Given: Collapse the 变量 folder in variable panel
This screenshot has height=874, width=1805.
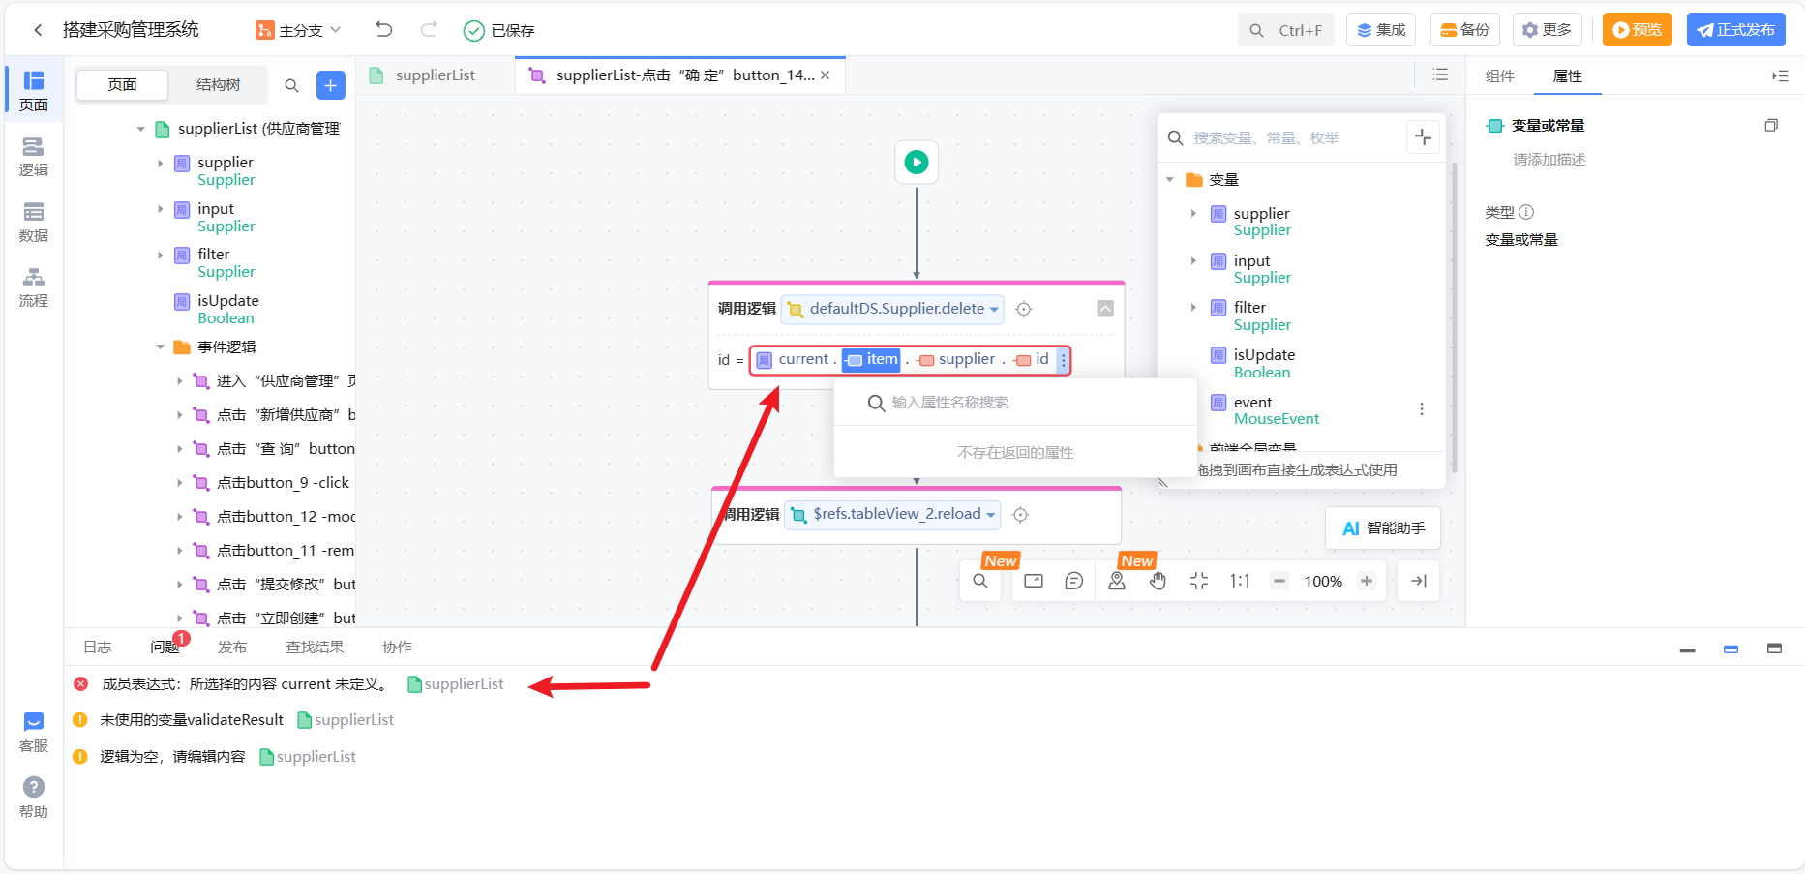Looking at the screenshot, I should coord(1170,180).
